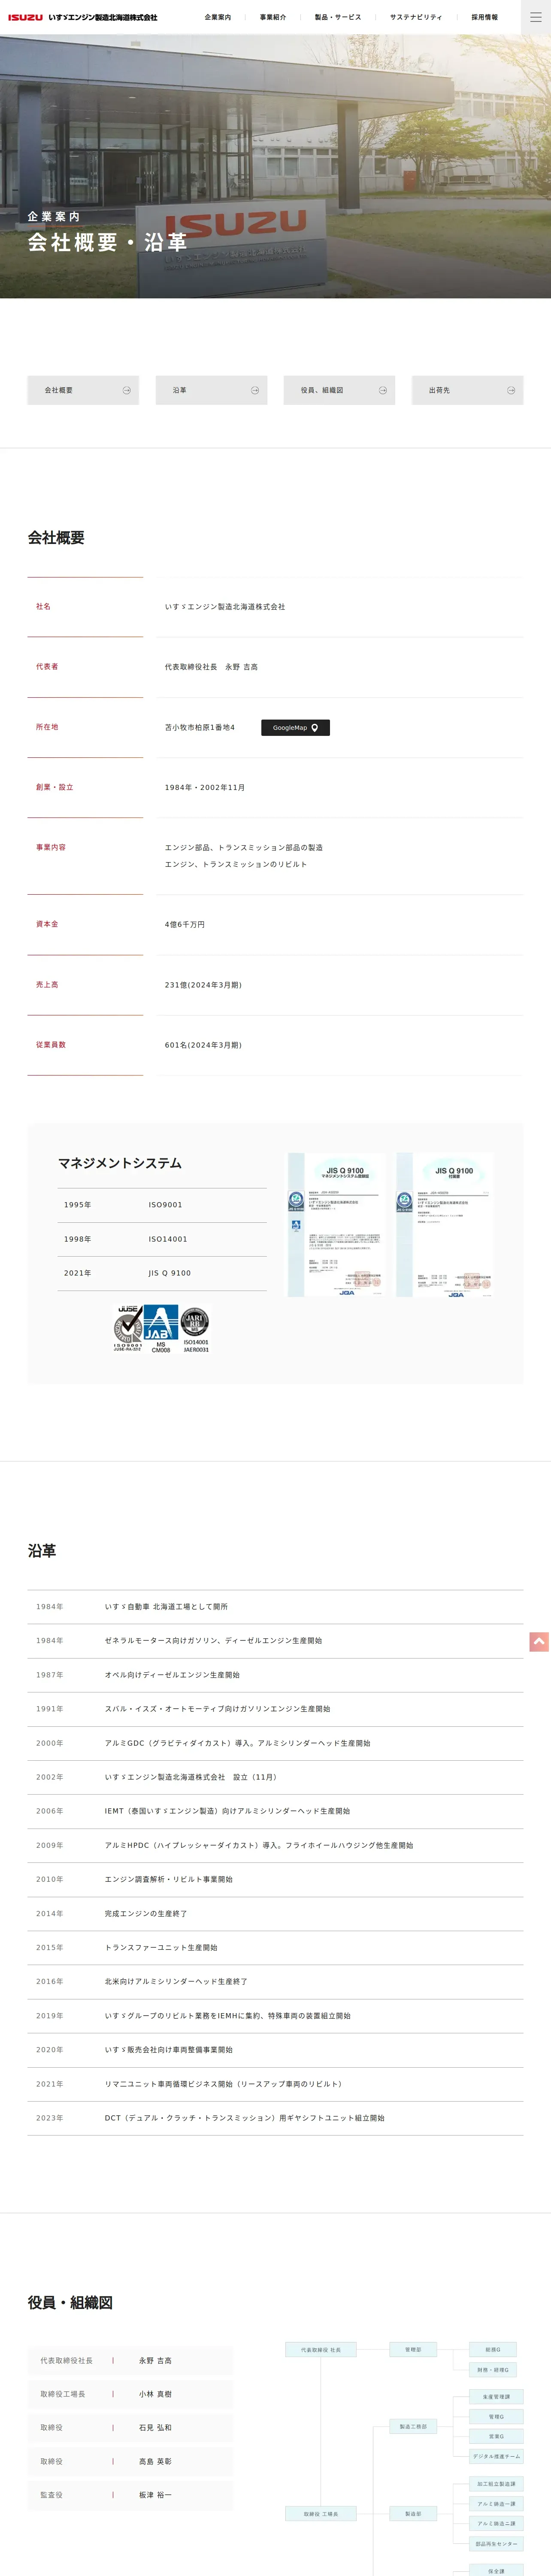Click the sales value 231億(2024年3月期)
The height and width of the screenshot is (2576, 551).
[x=203, y=985]
